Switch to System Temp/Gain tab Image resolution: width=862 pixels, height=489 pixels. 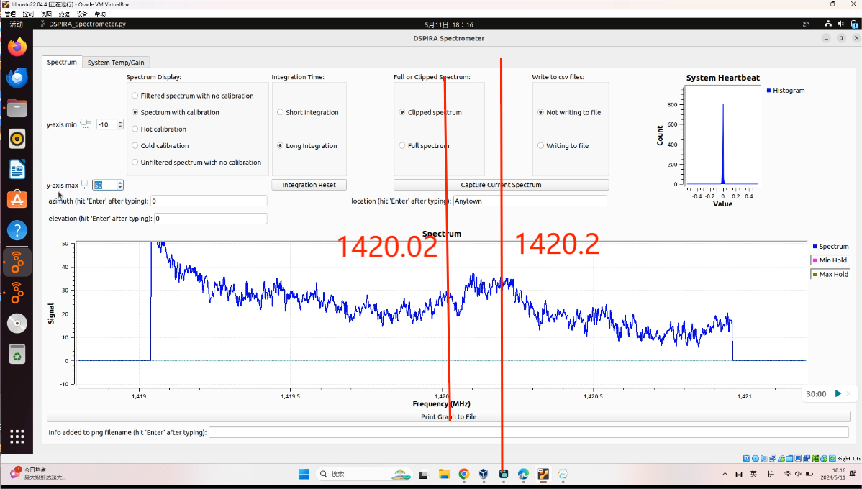pyautogui.click(x=116, y=63)
